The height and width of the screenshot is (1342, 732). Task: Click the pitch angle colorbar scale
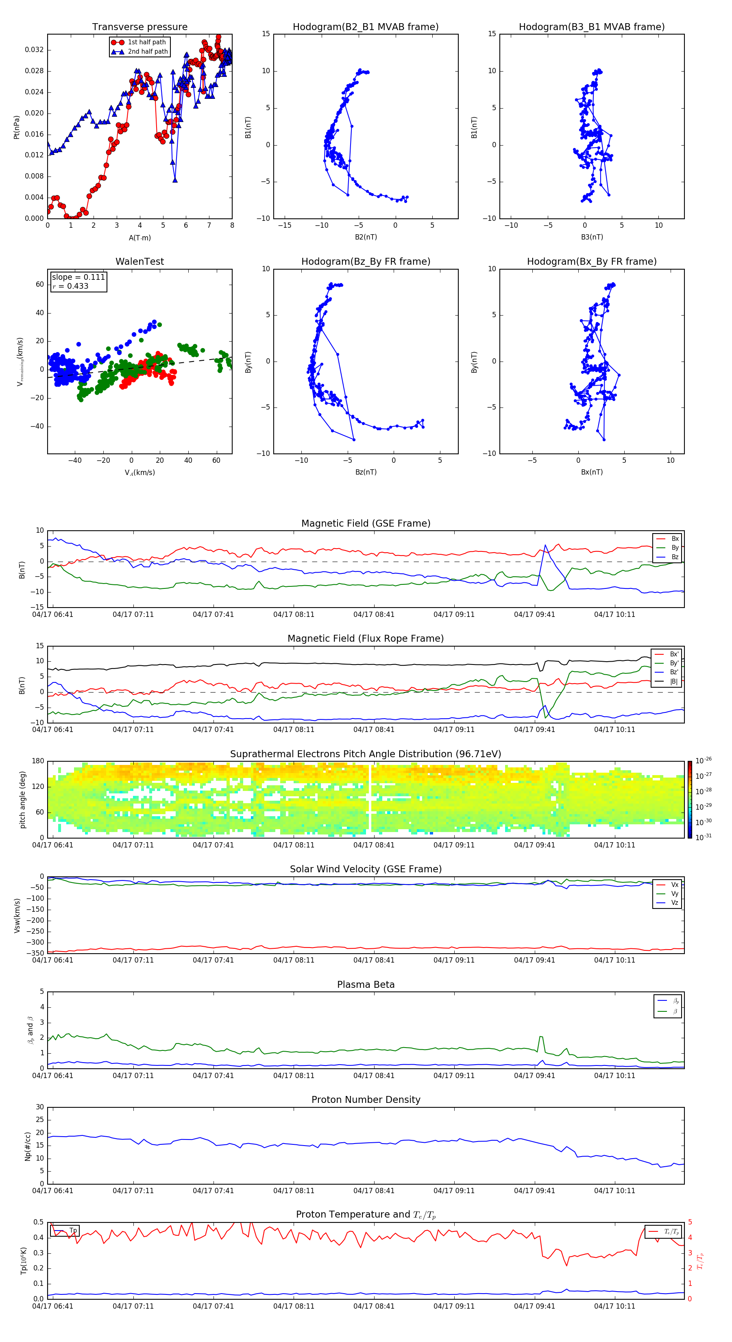[x=690, y=799]
